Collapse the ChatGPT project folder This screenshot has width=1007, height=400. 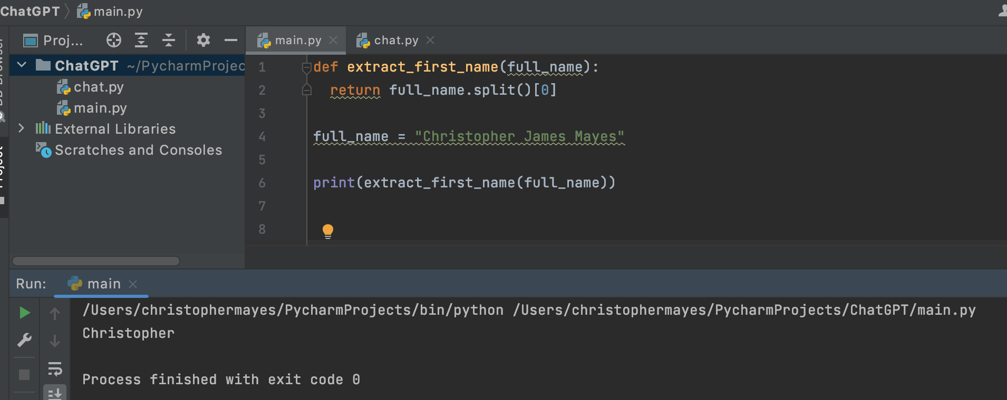22,65
